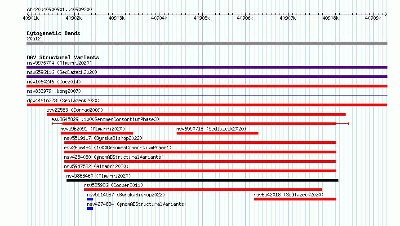This screenshot has width=400, height=226.
Task: Open nsv5976704 (Almarri2020) variant label
Action: coord(59,63)
